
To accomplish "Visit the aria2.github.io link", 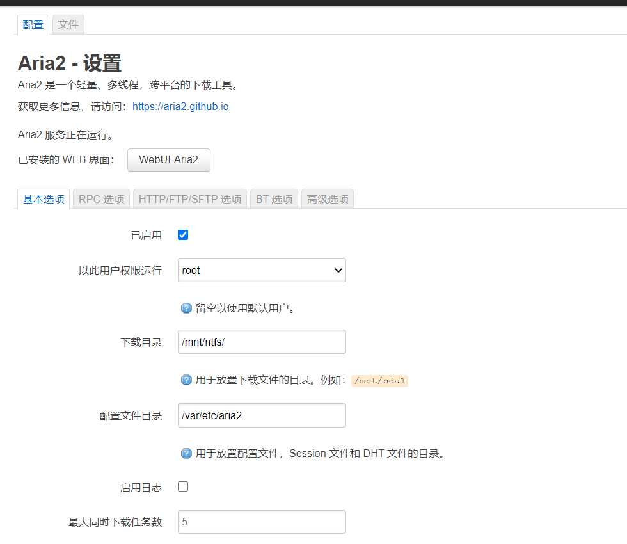I will coord(180,107).
